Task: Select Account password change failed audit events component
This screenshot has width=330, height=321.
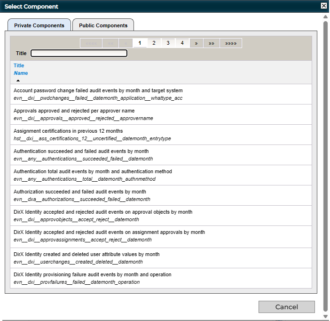Action: pos(98,90)
